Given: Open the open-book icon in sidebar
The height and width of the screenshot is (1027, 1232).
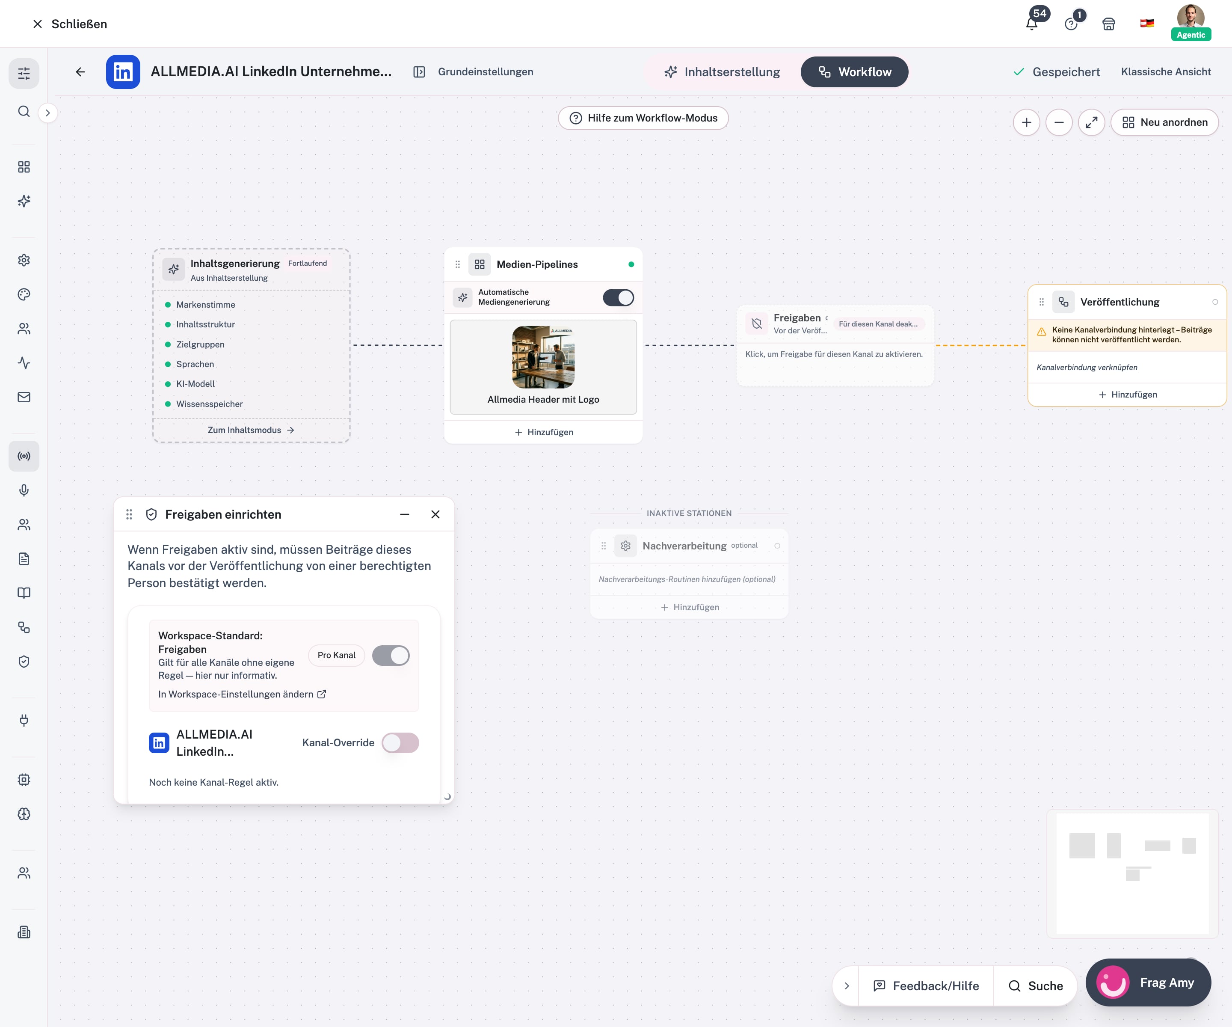Looking at the screenshot, I should (24, 593).
